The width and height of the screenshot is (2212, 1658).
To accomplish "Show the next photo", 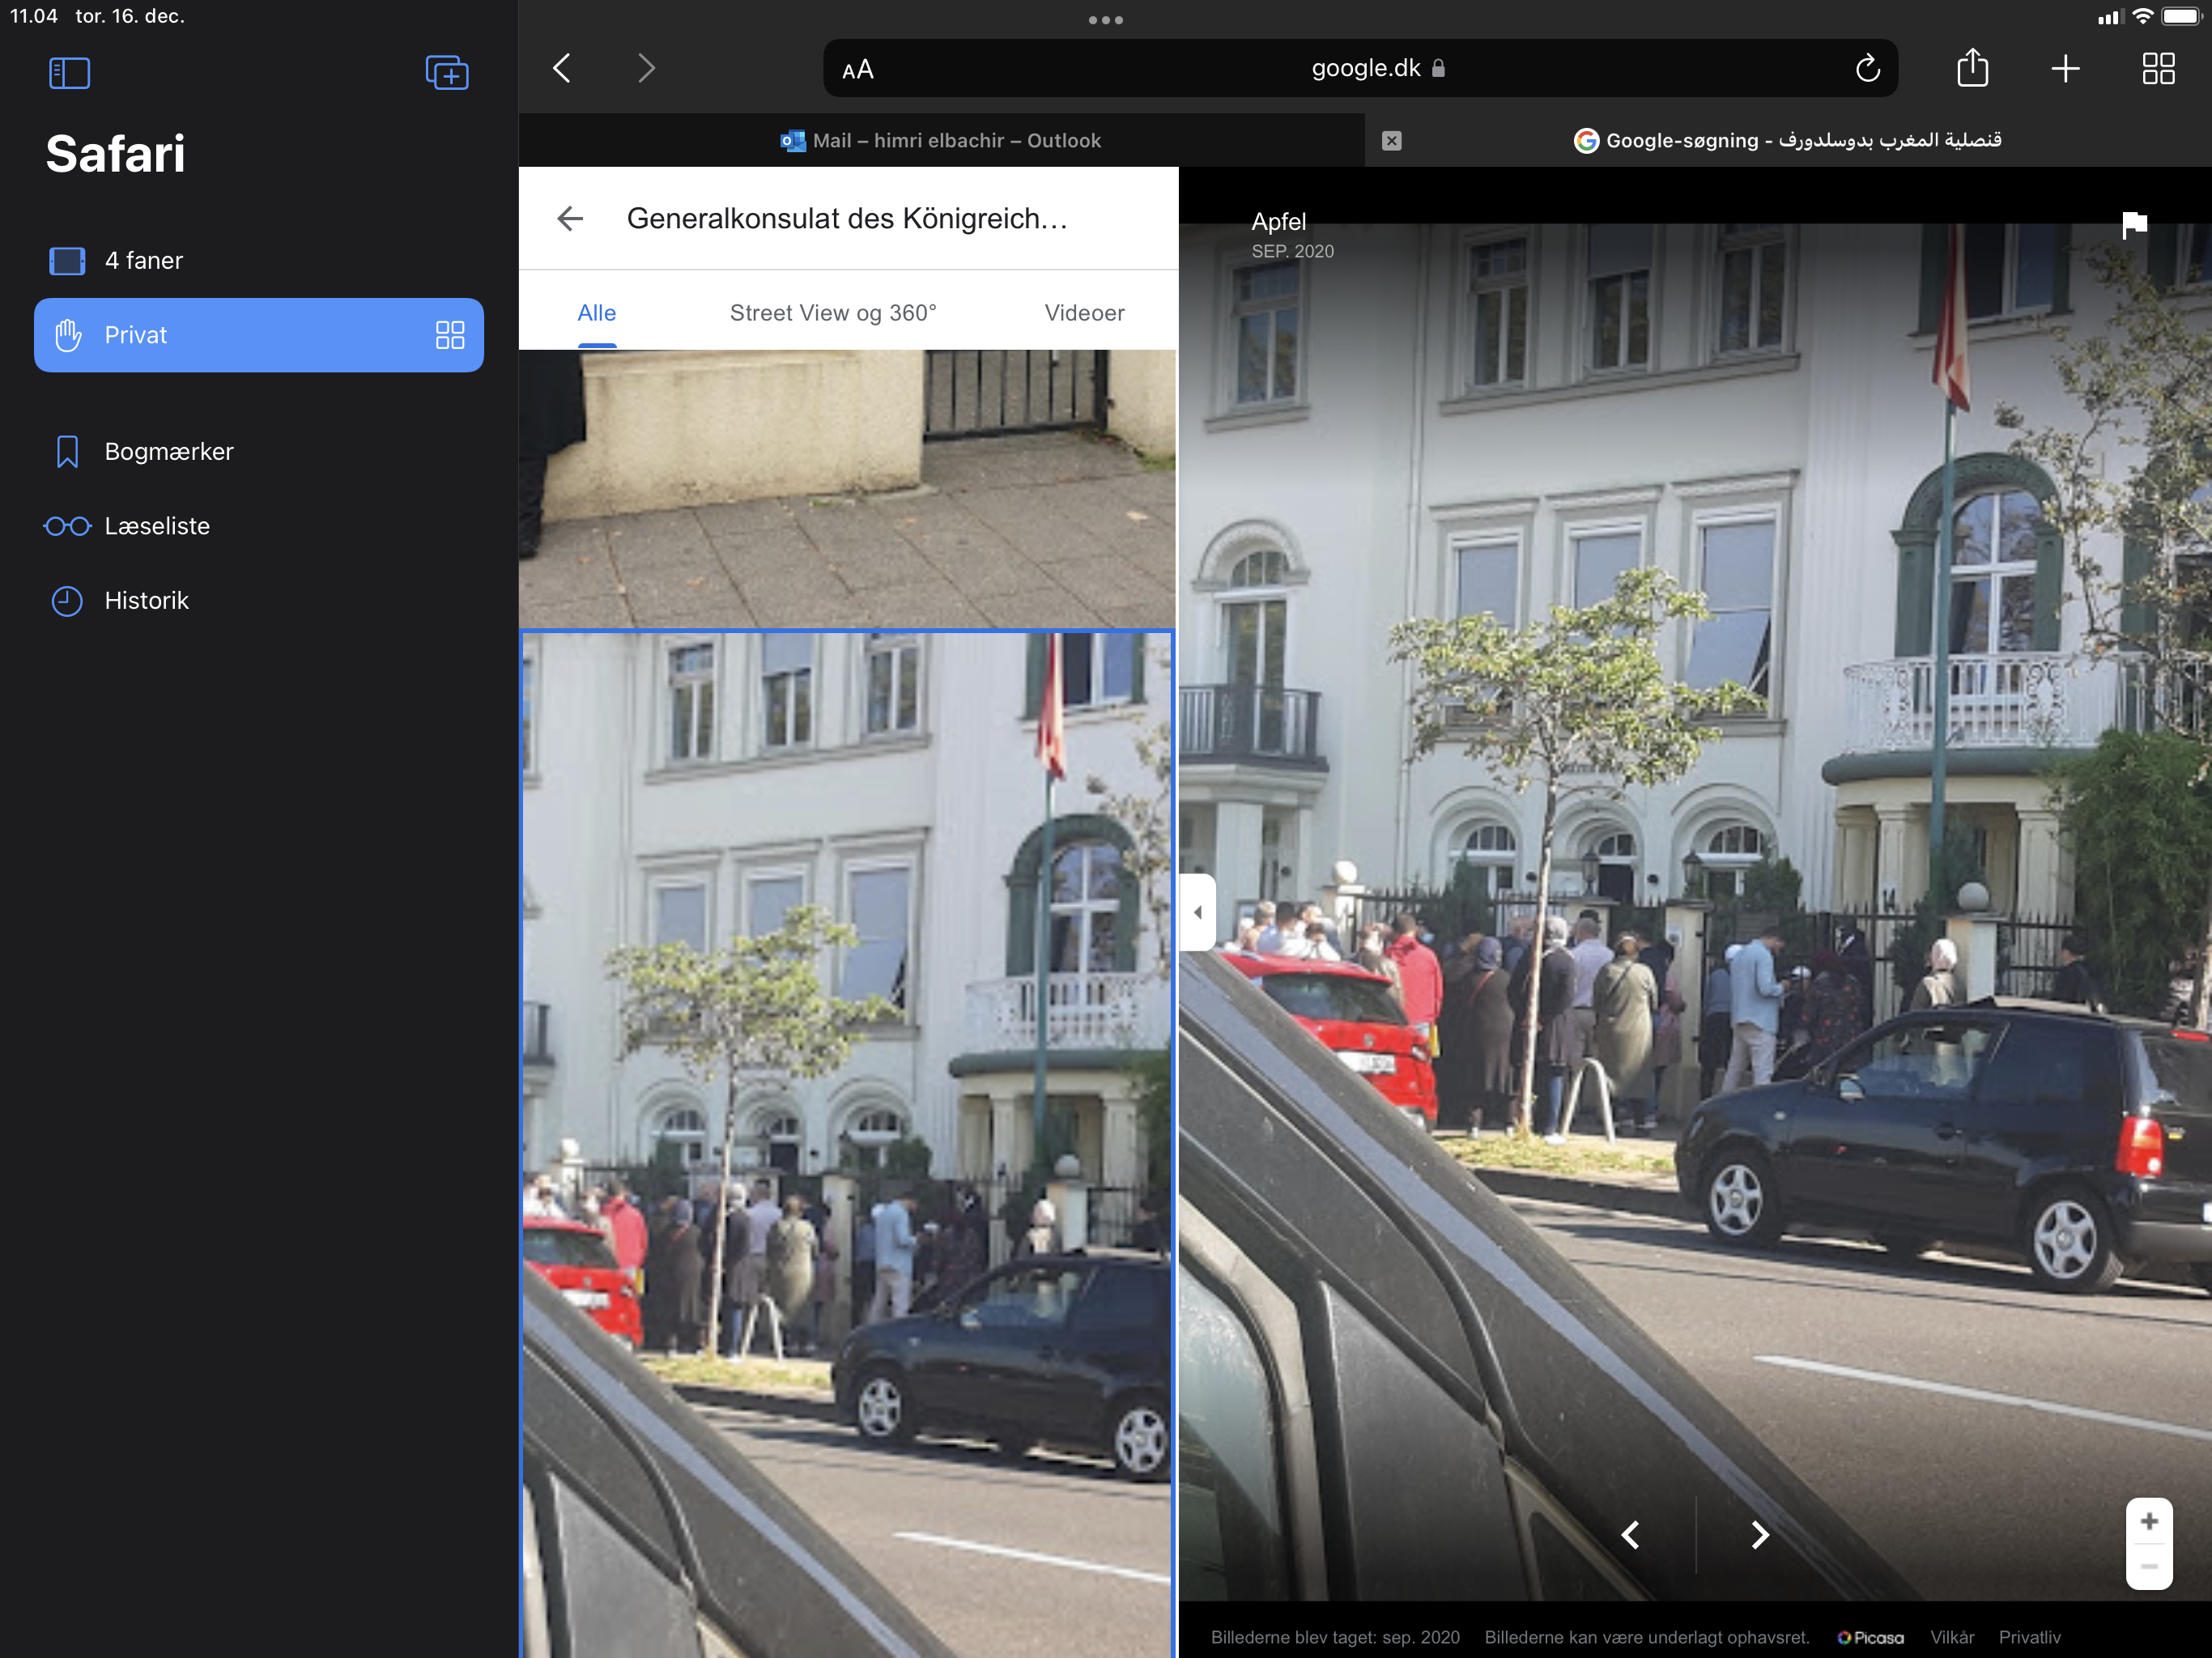I will click(x=1760, y=1534).
